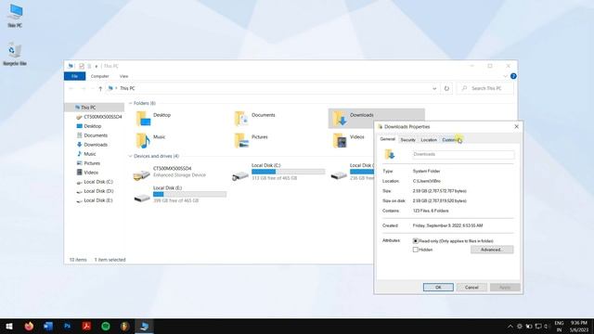This screenshot has height=334, width=594.
Task: Click the Local Disk (C:) usage bar
Action: 288,172
